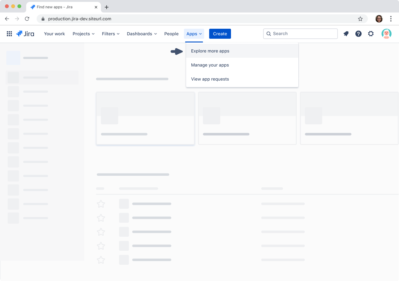The height and width of the screenshot is (281, 399).
Task: Expand the Dashboards dropdown
Action: 142,34
